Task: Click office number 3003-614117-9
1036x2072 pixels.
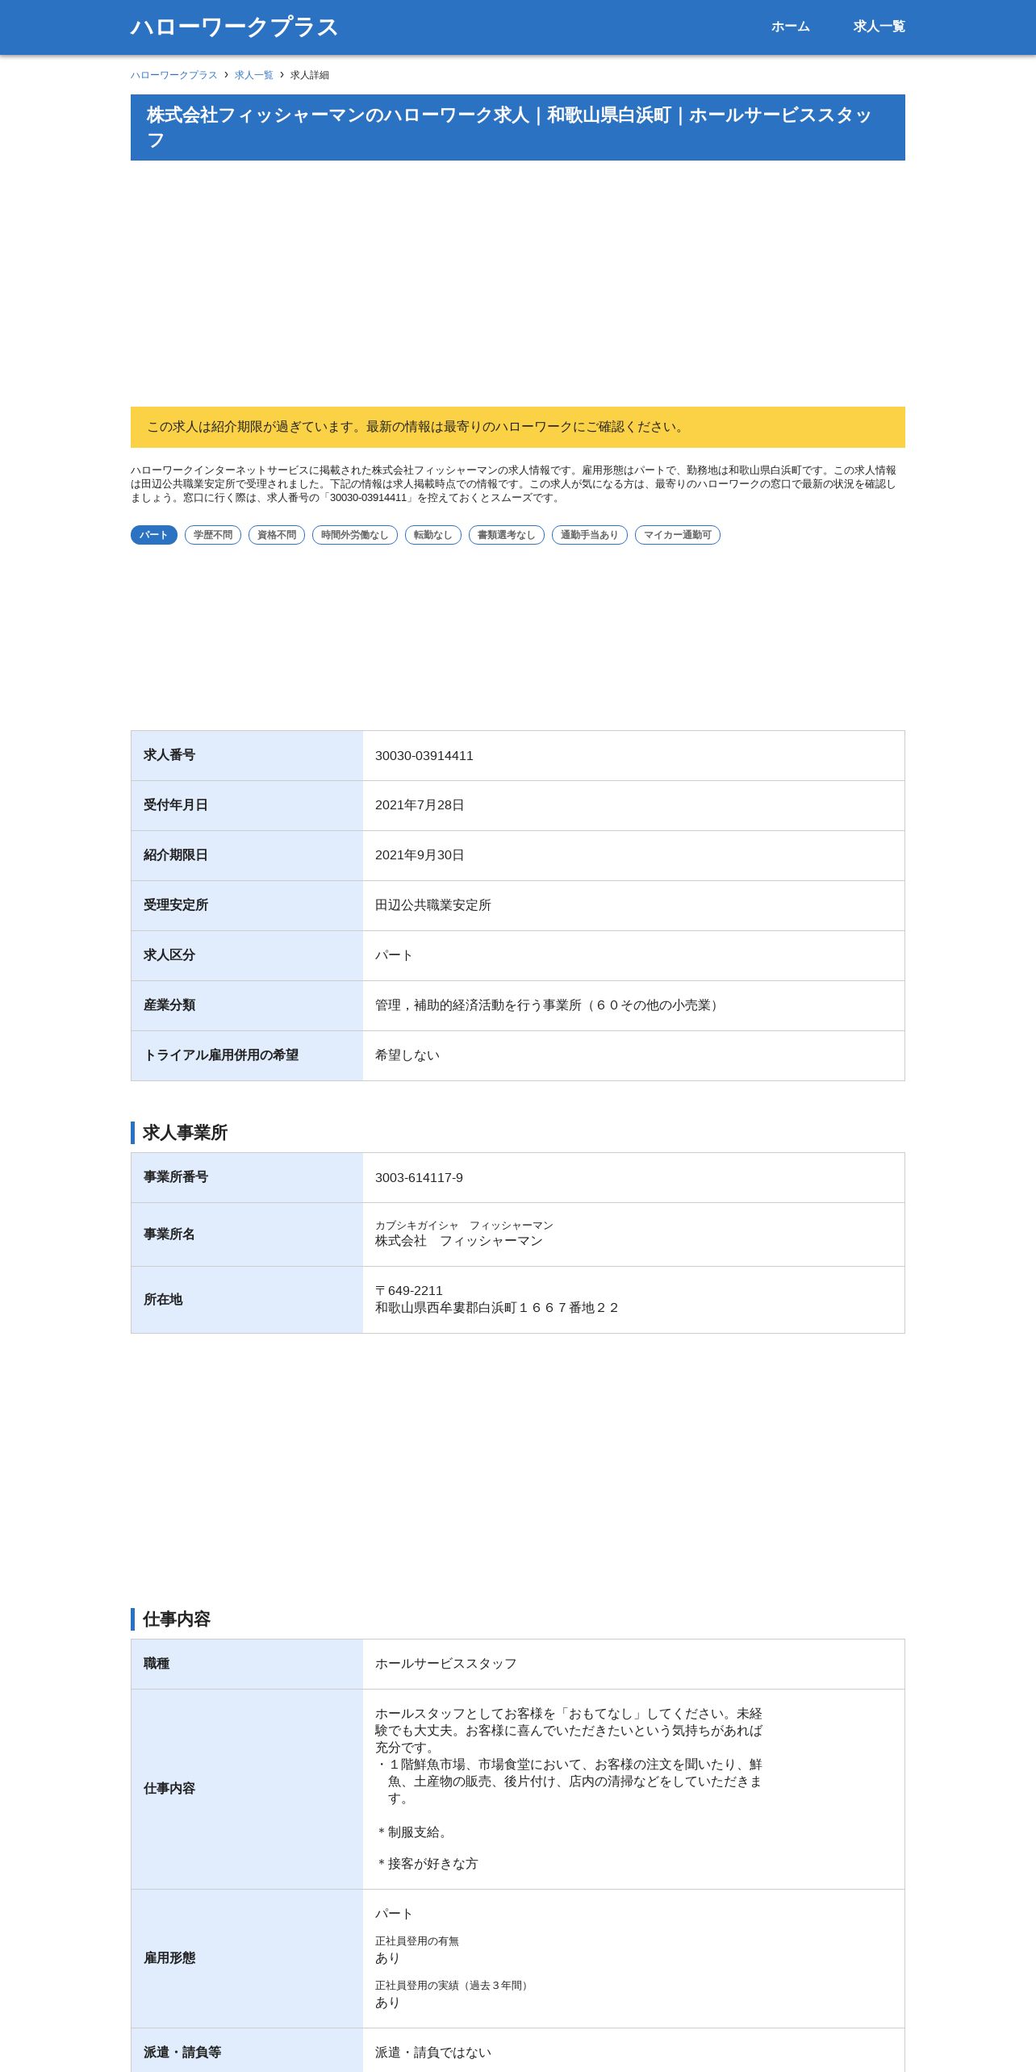Action: click(419, 1178)
